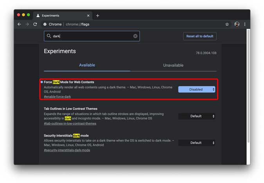Switch to the Available tab
This screenshot has width=264, height=183.
coord(87,65)
